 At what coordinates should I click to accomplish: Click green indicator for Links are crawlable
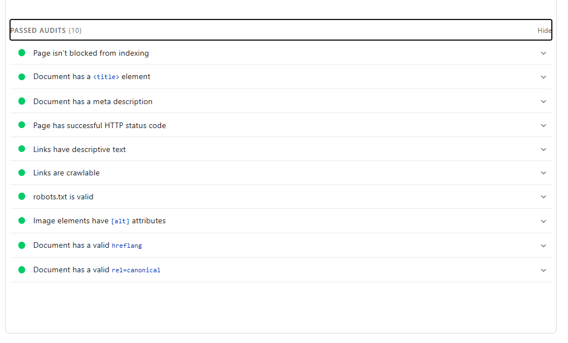22,173
